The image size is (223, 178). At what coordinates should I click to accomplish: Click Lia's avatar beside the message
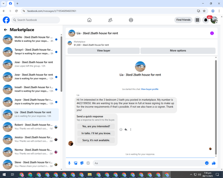[x=70, y=143]
